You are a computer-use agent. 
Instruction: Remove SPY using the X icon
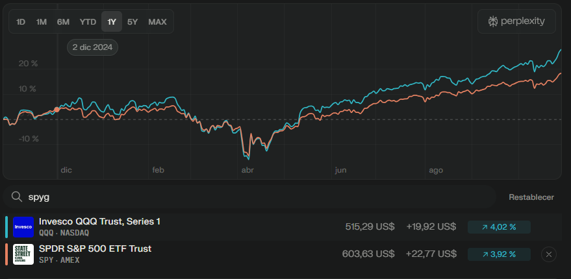point(548,254)
